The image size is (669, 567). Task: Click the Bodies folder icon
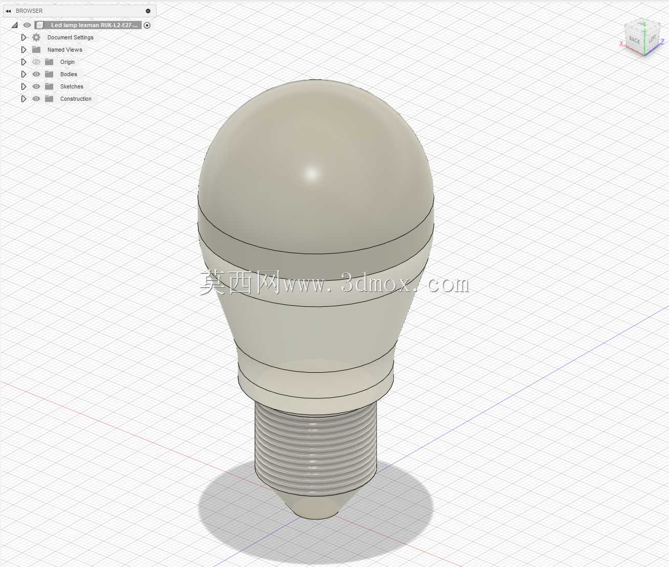point(49,74)
